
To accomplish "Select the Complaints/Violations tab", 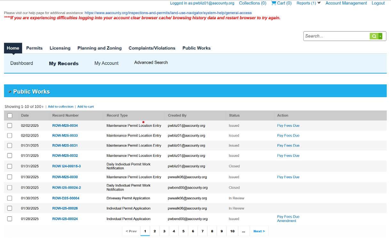I will pyautogui.click(x=152, y=48).
